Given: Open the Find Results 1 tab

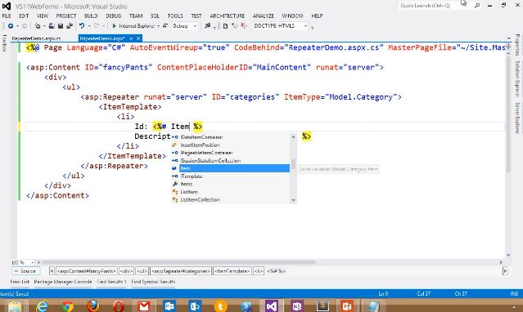Looking at the screenshot, I should pyautogui.click(x=112, y=282).
